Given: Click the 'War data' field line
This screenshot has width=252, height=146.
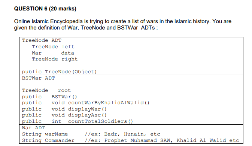Looking at the screenshot, I should point(53,53).
